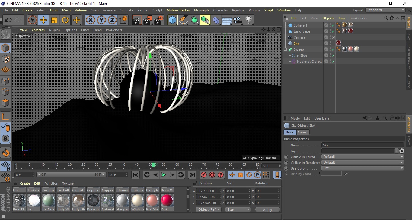
Task: Switch to Texture mode
Action: pyautogui.click(x=5, y=59)
